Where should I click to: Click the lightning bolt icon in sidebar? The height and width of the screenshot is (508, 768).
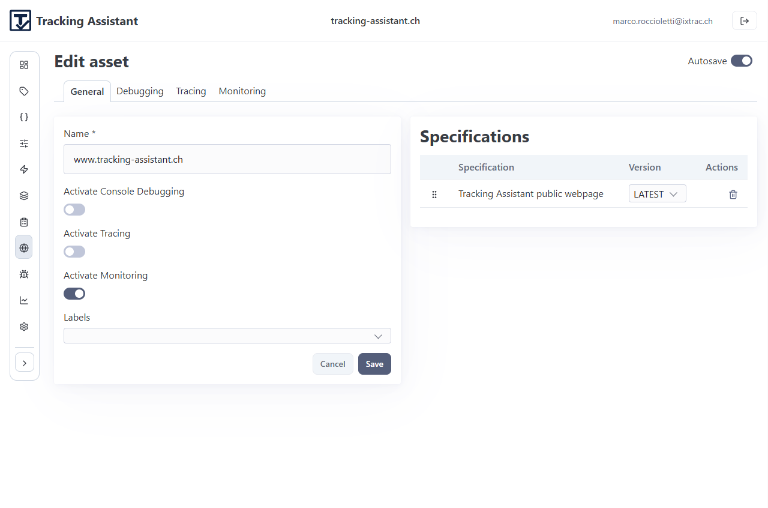click(24, 169)
